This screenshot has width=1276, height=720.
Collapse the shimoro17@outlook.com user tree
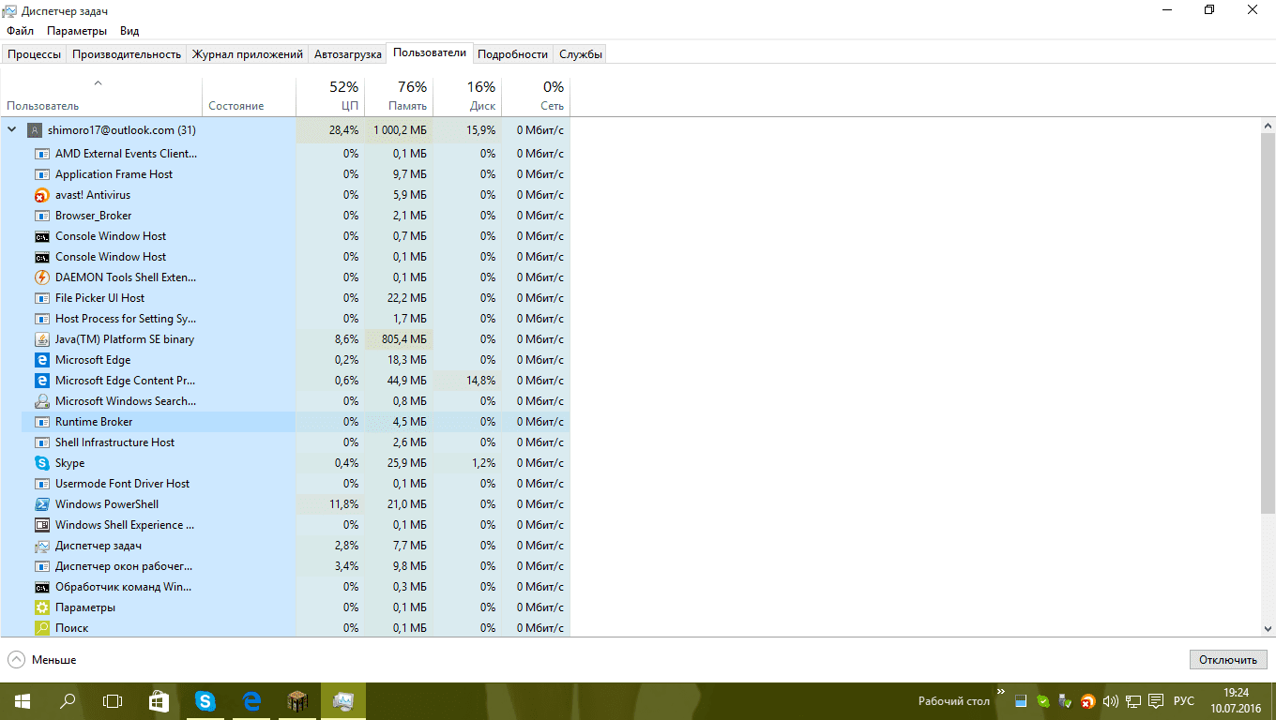[12, 130]
